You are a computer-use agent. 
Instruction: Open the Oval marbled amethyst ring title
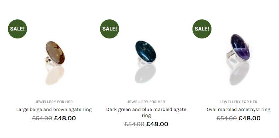[238, 110]
